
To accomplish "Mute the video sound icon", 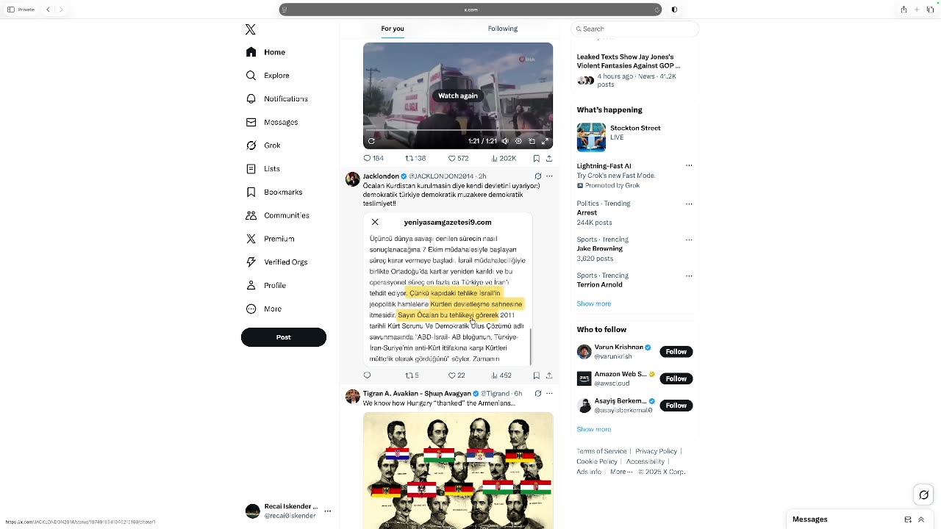I will click(x=505, y=141).
